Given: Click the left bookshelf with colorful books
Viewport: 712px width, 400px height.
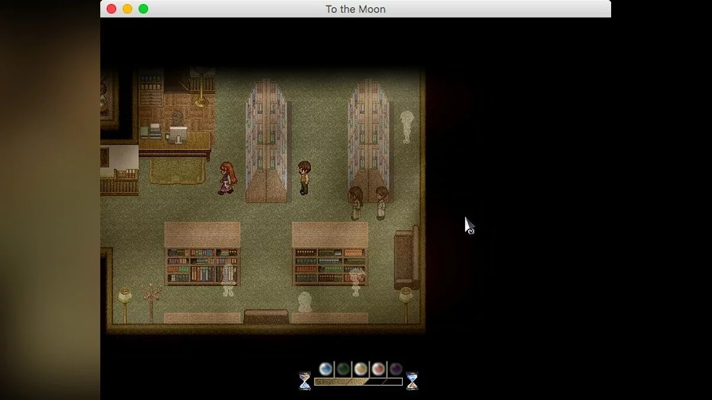Looking at the screenshot, I should tap(202, 254).
